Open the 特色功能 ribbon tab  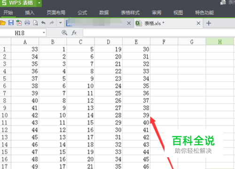pyautogui.click(x=204, y=13)
